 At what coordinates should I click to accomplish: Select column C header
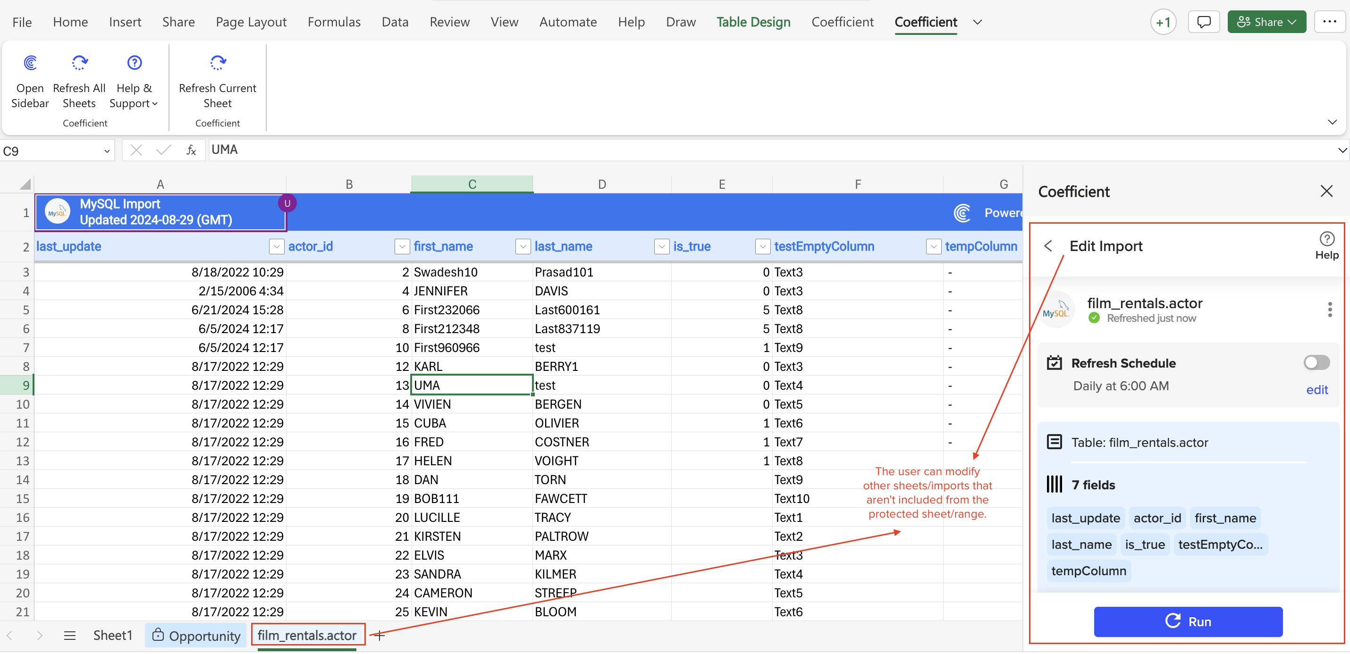[x=472, y=184]
